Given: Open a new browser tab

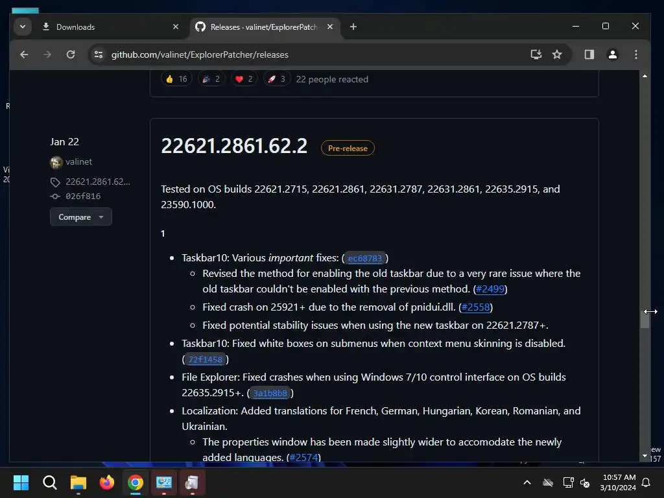Looking at the screenshot, I should point(353,27).
